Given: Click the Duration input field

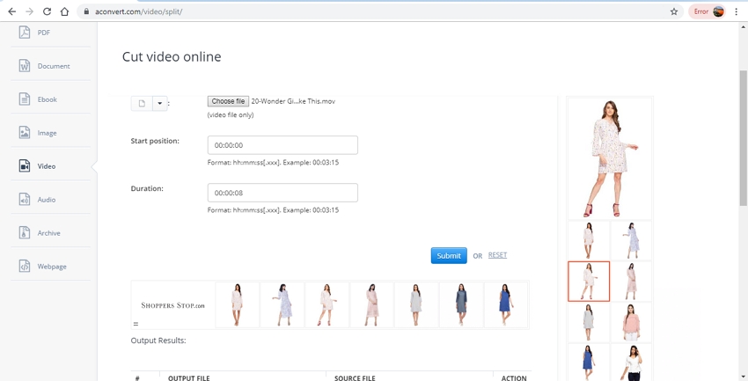Looking at the screenshot, I should 282,193.
